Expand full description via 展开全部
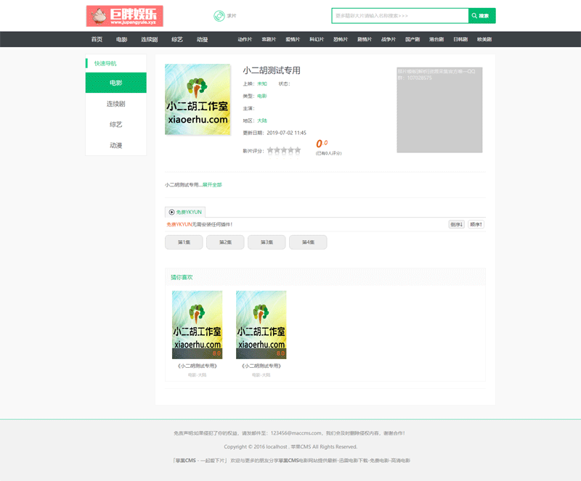 coord(212,185)
